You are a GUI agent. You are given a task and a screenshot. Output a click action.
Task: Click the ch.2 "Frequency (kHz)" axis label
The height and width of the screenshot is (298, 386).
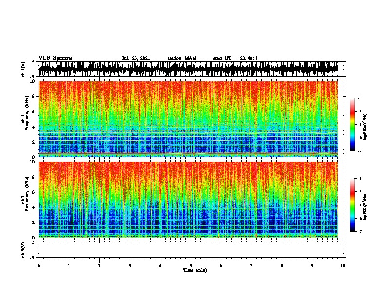pyautogui.click(x=27, y=194)
